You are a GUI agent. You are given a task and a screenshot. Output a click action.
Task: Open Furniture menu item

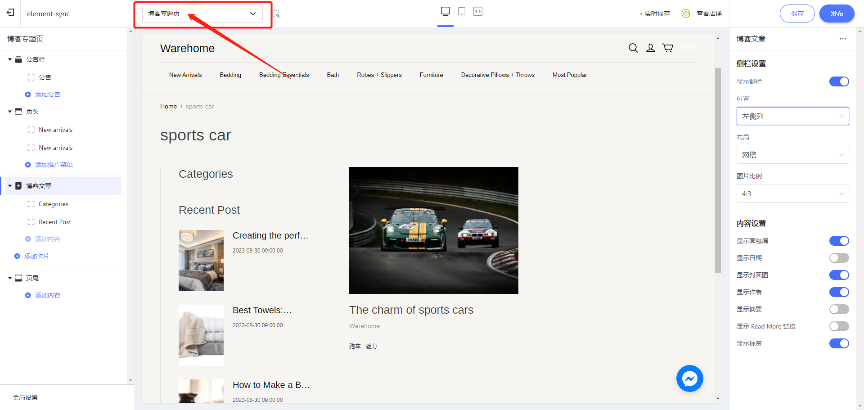pyautogui.click(x=432, y=75)
